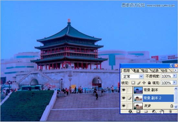Viewport: 178px width, 122px height.
Task: Toggle lock position move icon
Action: point(144,83)
